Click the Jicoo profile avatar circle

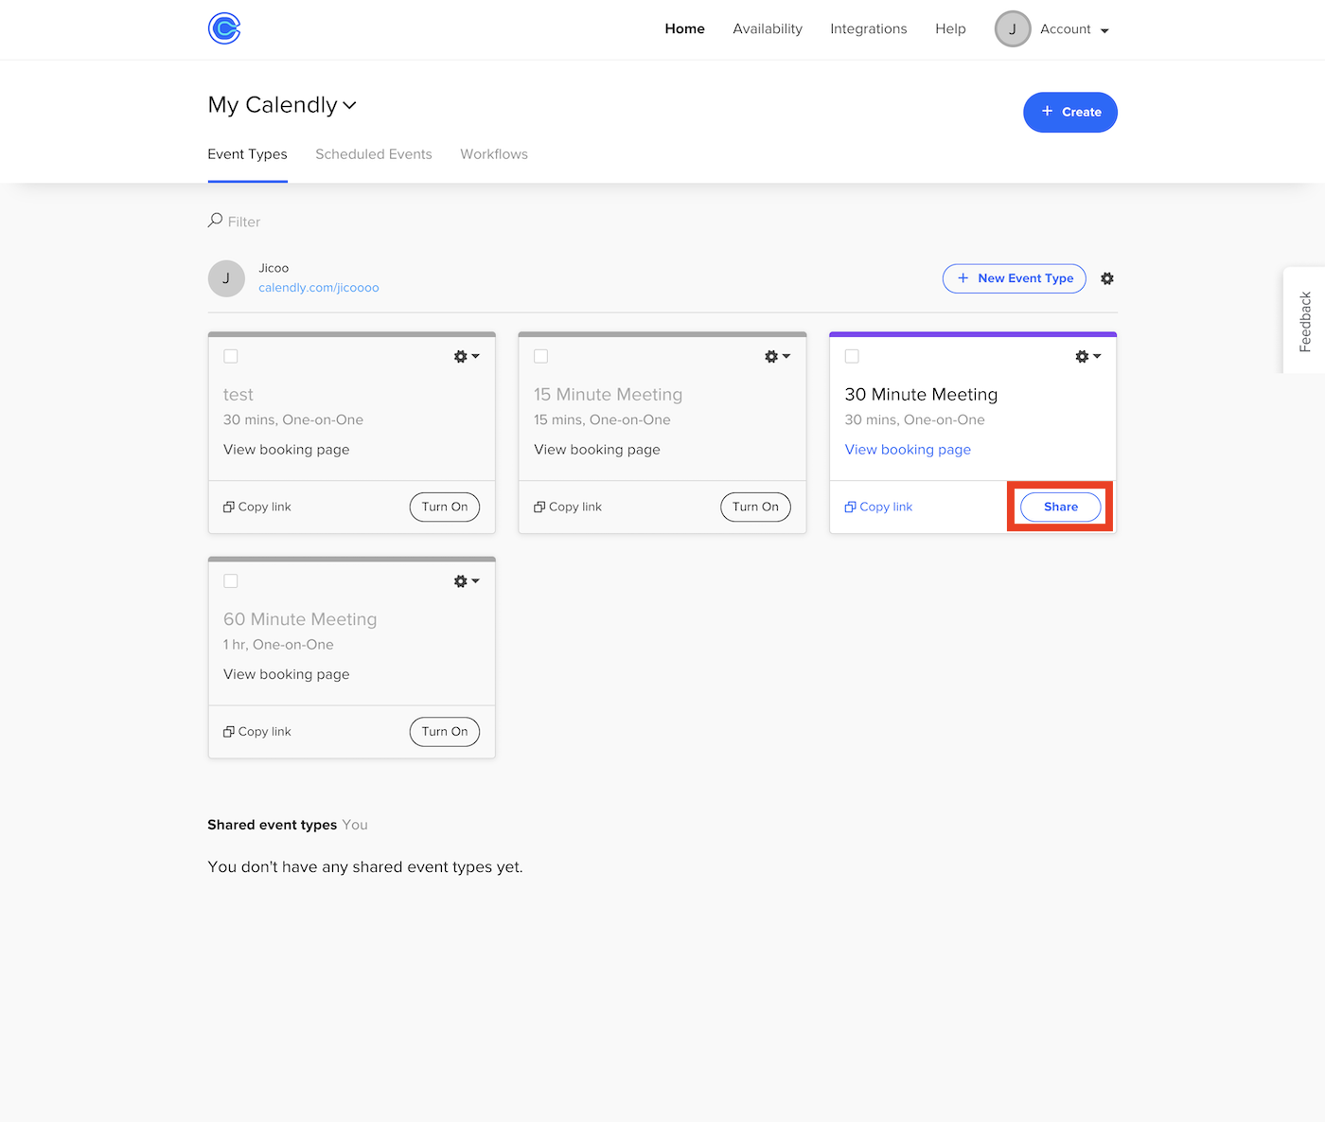pos(226,278)
